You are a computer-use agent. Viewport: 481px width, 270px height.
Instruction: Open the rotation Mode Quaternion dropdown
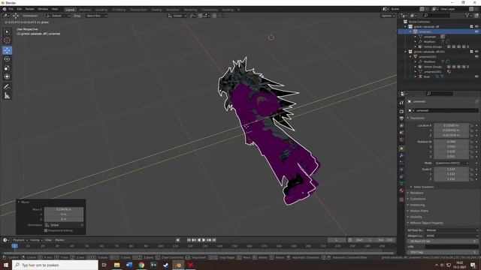pyautogui.click(x=451, y=163)
